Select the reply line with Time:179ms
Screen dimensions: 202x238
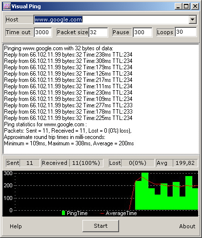point(68,67)
